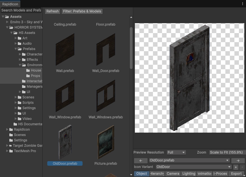Click the previous asset arrow button

[141, 161]
